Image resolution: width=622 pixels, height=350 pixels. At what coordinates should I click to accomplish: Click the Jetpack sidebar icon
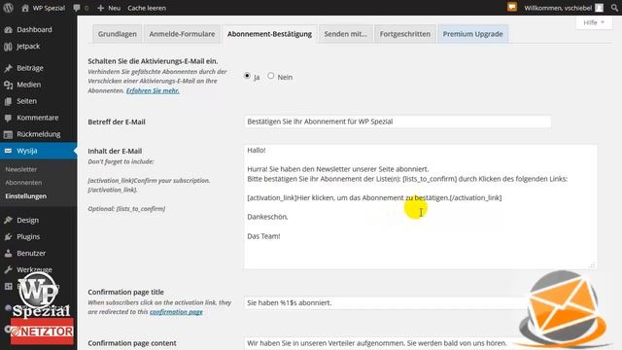click(x=8, y=47)
